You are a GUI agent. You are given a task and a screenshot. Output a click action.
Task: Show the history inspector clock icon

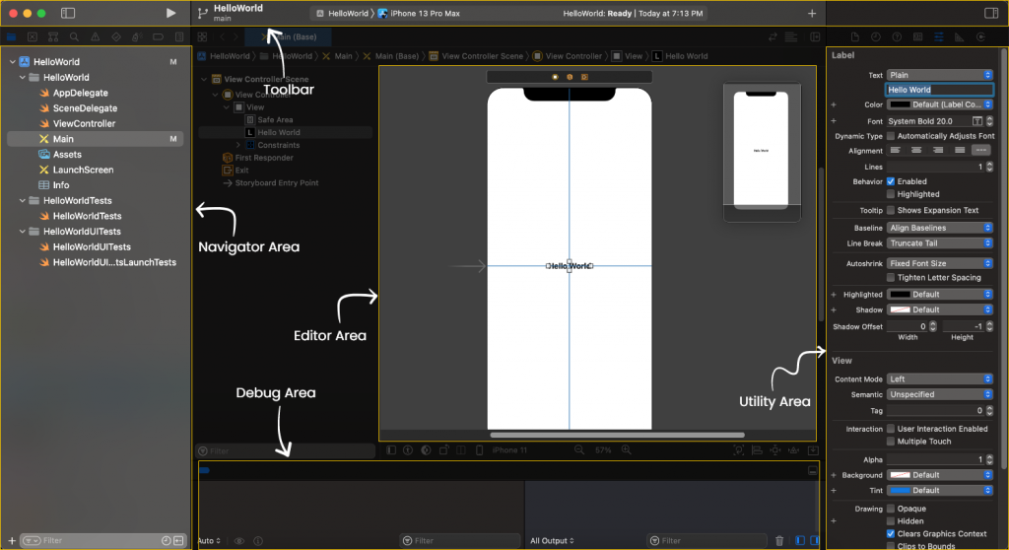tap(876, 36)
